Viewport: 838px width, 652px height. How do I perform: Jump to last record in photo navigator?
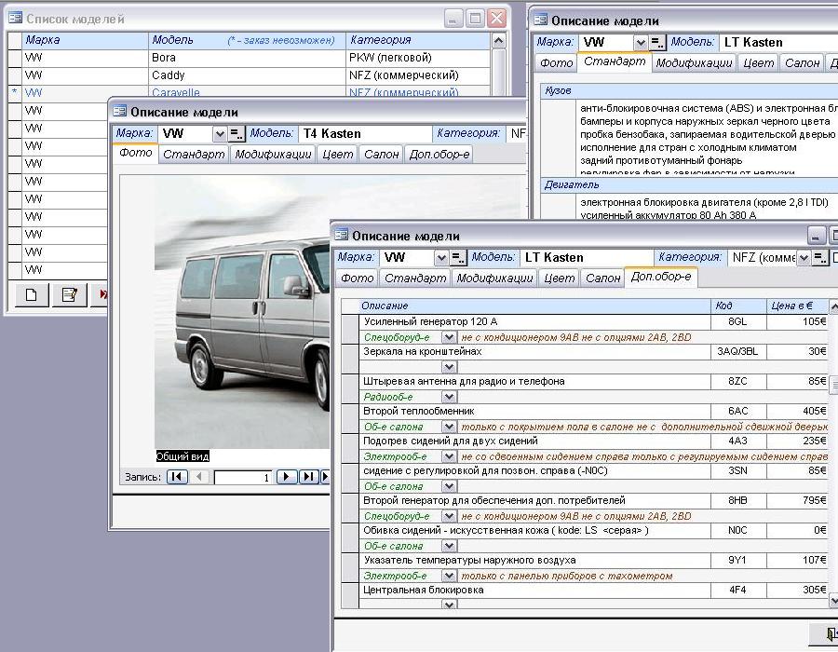pyautogui.click(x=309, y=477)
